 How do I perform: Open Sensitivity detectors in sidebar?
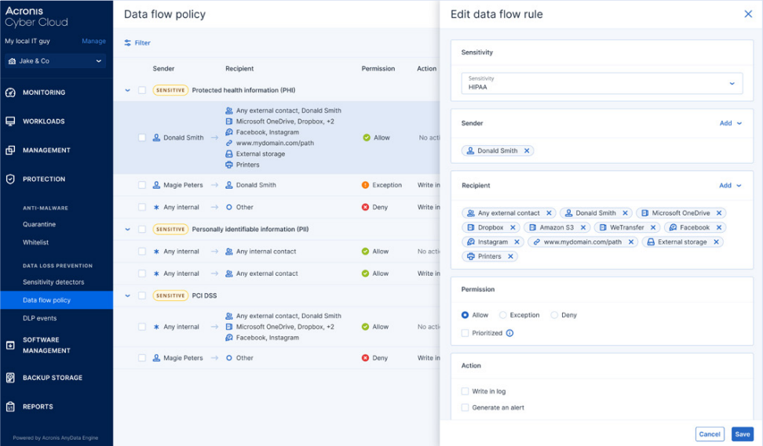coord(53,282)
